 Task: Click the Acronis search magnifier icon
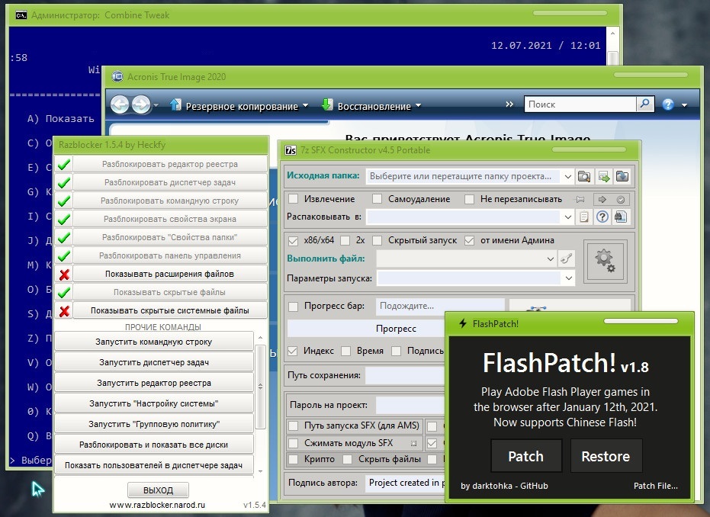pyautogui.click(x=644, y=104)
